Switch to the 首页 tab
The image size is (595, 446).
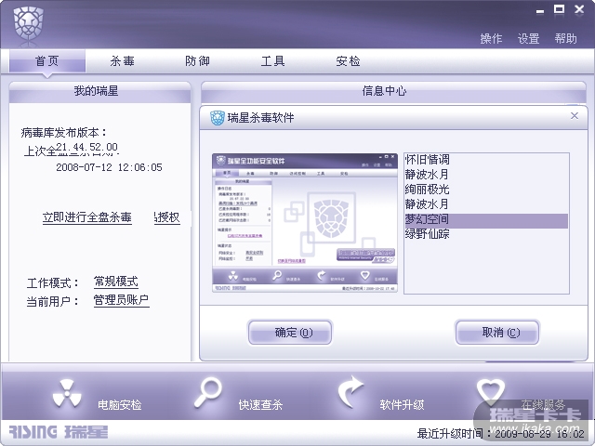pyautogui.click(x=47, y=60)
